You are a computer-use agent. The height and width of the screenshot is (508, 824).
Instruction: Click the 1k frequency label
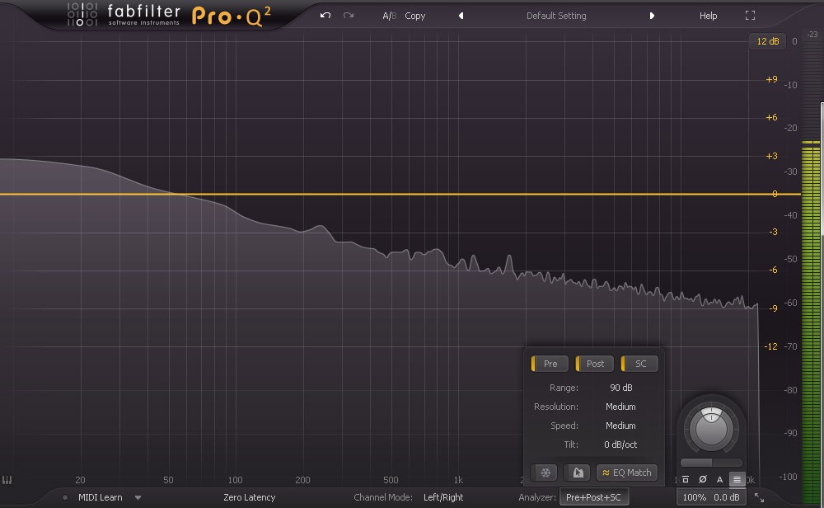[x=458, y=480]
